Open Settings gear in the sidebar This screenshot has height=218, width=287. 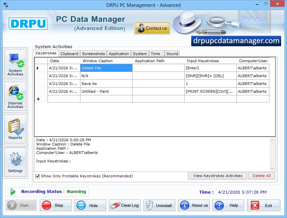coord(15,162)
